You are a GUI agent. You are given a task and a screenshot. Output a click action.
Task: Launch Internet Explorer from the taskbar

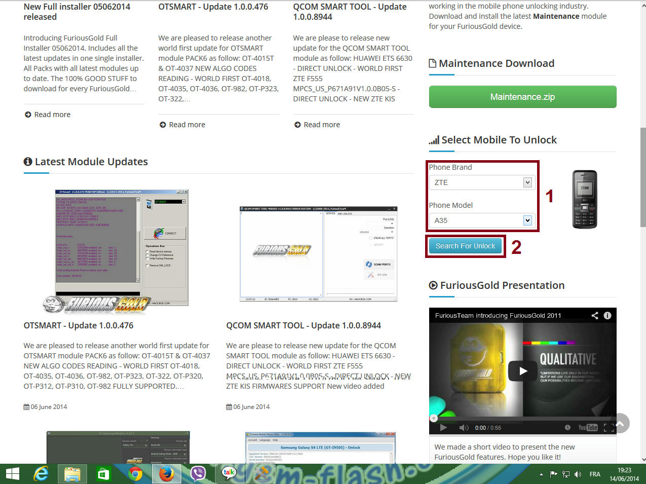pos(41,474)
